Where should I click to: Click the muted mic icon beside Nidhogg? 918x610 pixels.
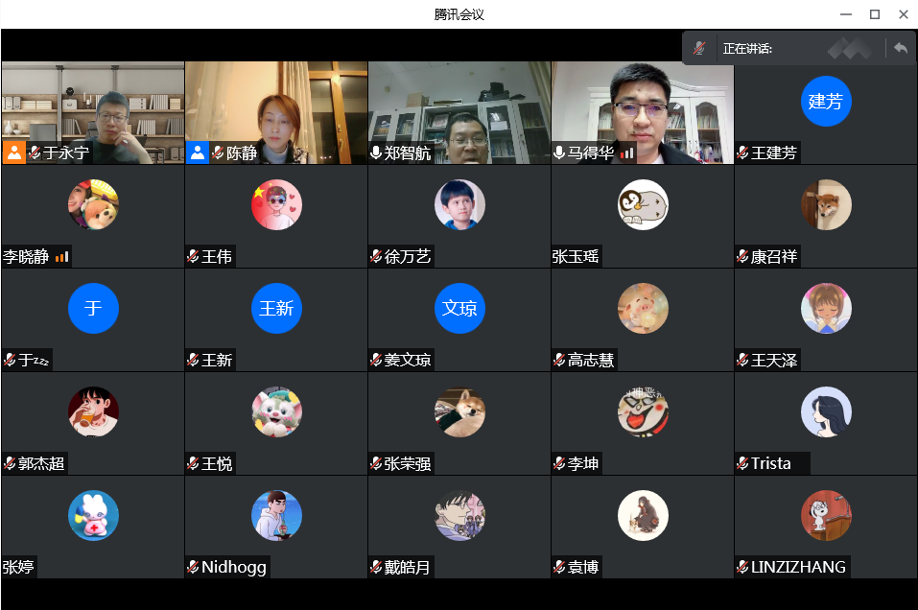point(193,567)
